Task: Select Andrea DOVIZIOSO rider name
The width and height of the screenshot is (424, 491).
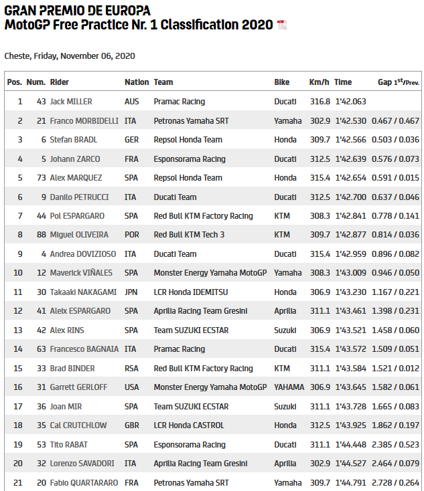Action: [x=82, y=254]
